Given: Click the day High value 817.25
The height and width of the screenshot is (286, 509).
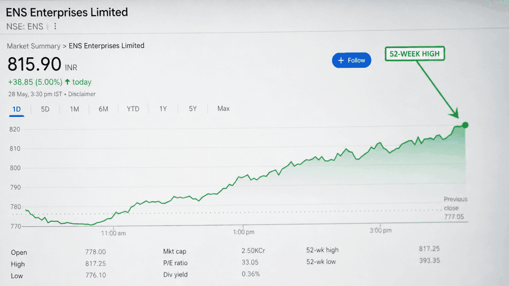Looking at the screenshot, I should [x=95, y=264].
